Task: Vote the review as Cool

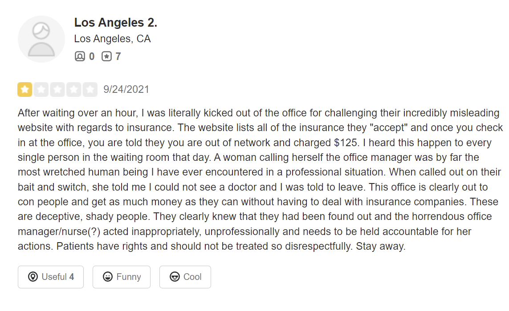Action: 185,277
